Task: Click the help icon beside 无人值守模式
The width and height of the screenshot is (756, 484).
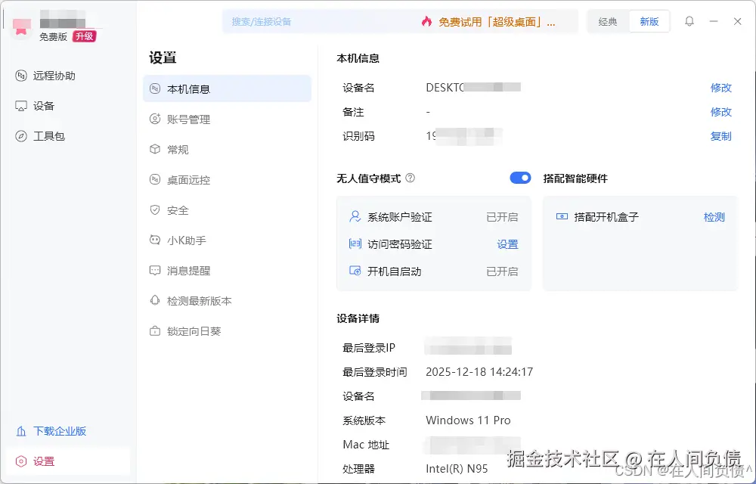Action: pyautogui.click(x=409, y=178)
